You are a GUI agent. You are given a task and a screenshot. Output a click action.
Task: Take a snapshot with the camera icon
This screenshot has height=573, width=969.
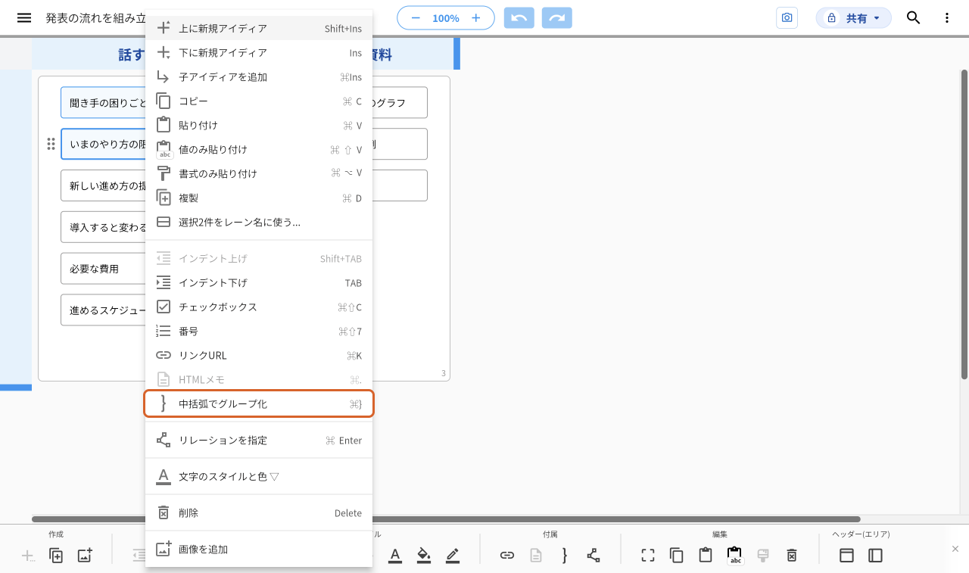[787, 17]
